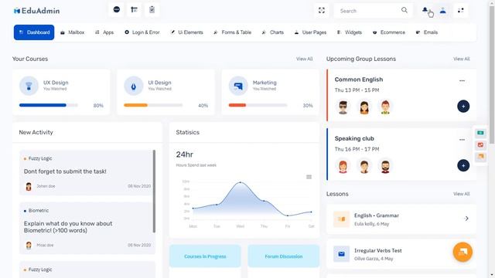
Task: Open the Ecommerce menu
Action: coord(389,32)
